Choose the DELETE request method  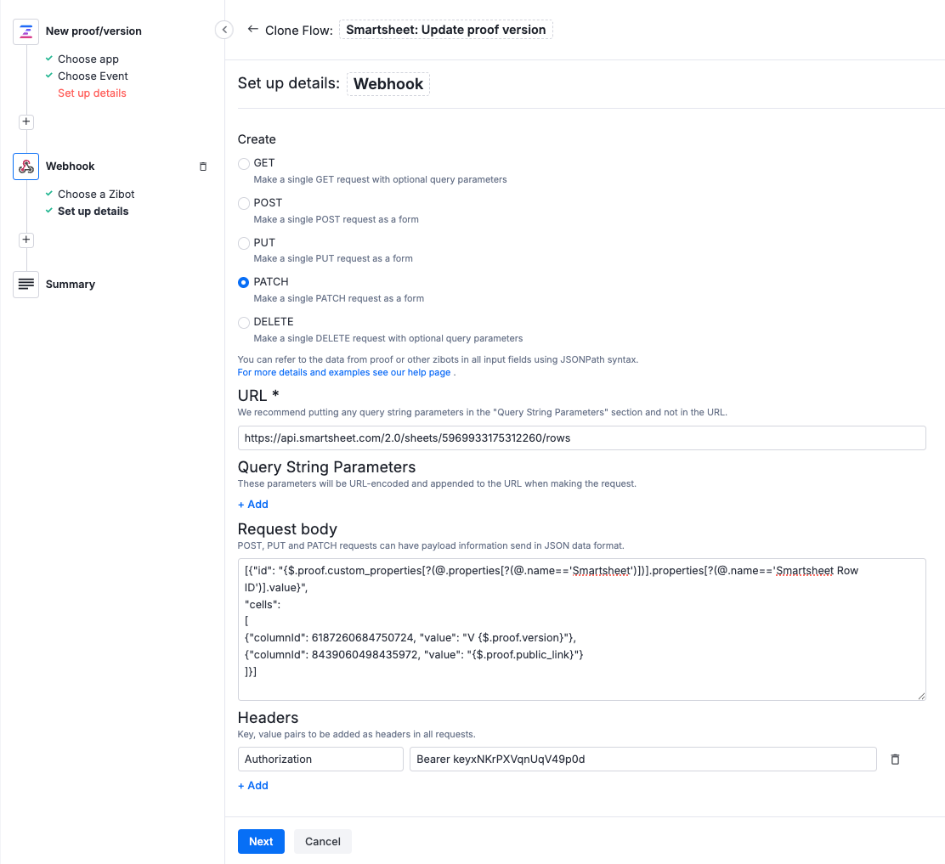[x=244, y=322]
